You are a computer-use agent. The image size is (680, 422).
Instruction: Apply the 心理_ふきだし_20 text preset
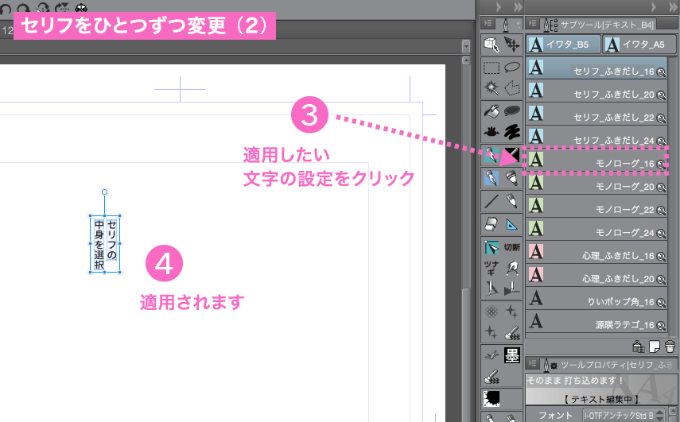pyautogui.click(x=596, y=278)
